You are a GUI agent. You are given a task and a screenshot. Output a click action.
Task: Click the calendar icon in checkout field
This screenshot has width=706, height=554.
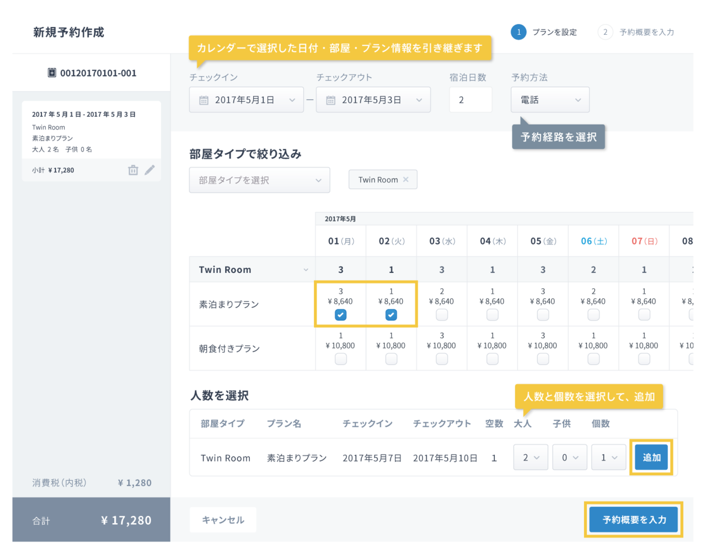pos(330,100)
